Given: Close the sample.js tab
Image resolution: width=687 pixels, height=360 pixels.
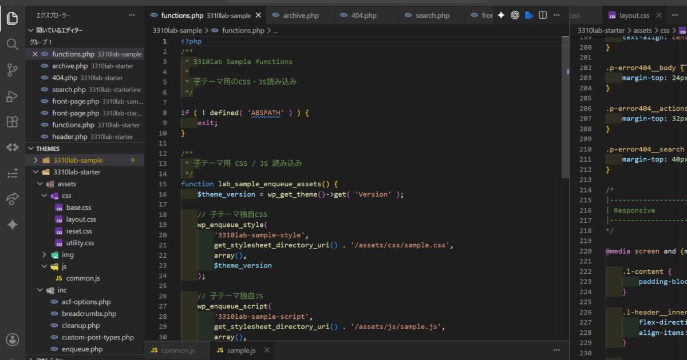Looking at the screenshot, I should tap(266, 350).
